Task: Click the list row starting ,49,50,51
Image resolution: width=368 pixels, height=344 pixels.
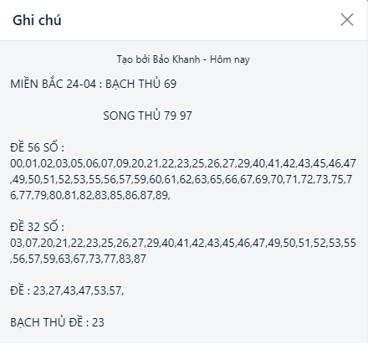Action: tap(181, 179)
